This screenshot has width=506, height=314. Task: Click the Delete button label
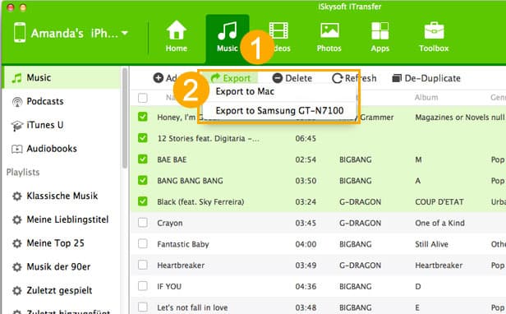coord(298,78)
